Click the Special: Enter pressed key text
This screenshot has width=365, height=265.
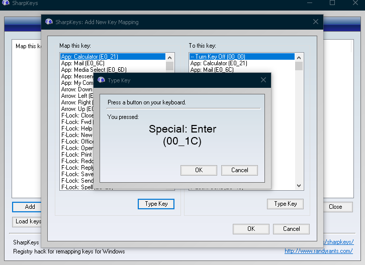(x=182, y=129)
